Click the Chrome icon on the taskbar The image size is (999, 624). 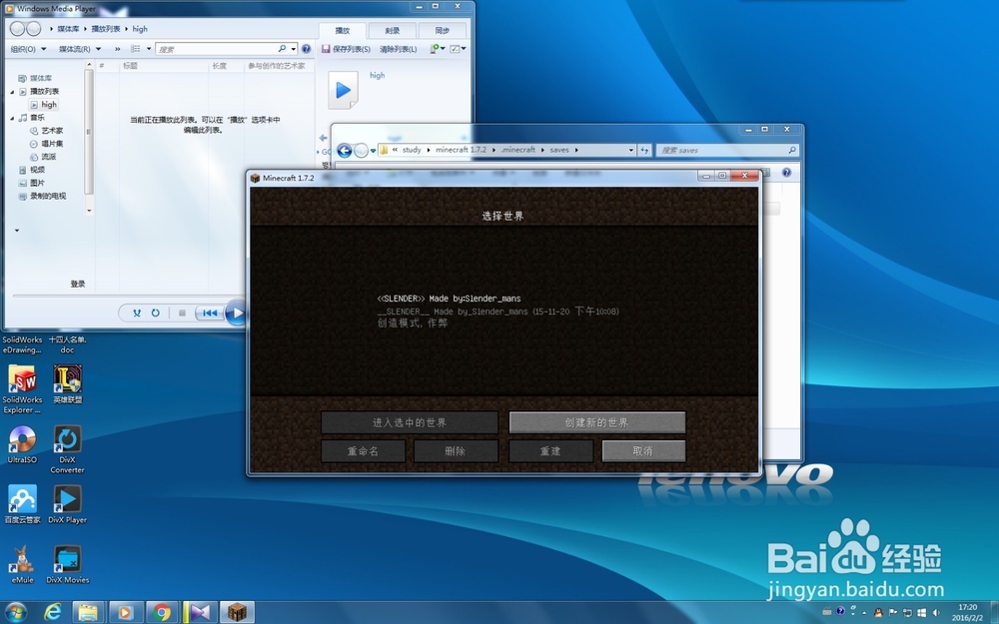point(163,613)
